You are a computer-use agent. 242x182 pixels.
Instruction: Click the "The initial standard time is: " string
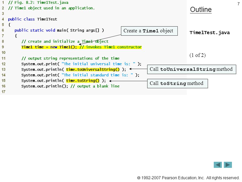[x=97, y=75]
